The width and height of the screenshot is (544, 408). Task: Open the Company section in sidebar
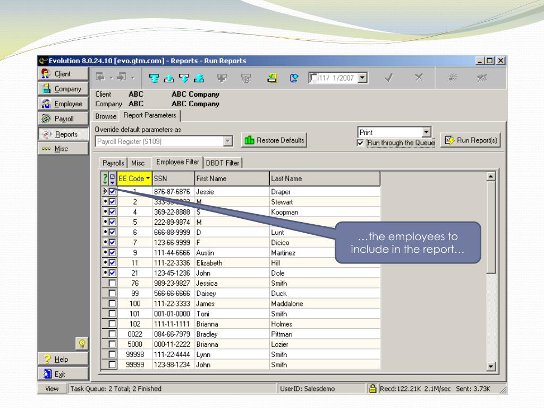click(63, 89)
